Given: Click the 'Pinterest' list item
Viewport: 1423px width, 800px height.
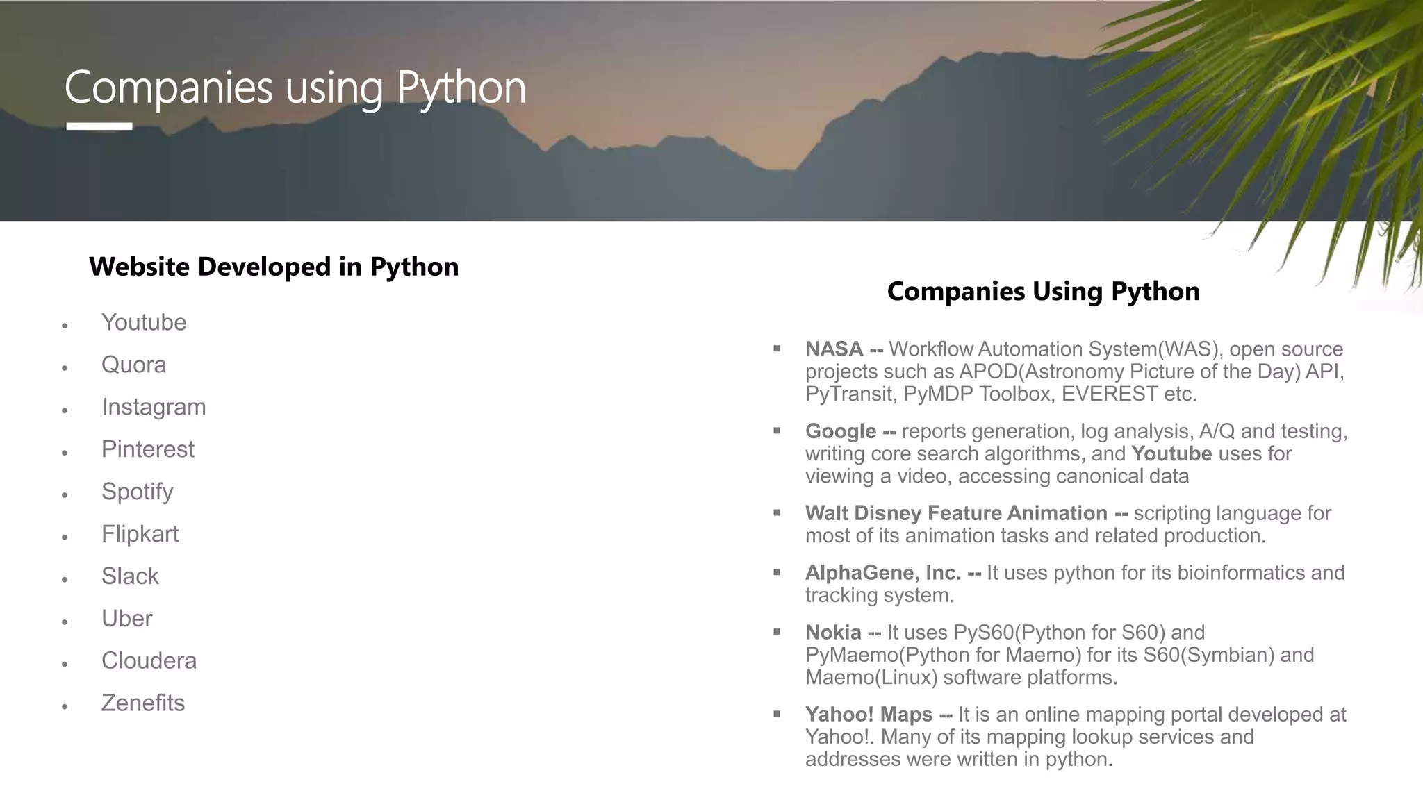Looking at the screenshot, I should pos(148,449).
